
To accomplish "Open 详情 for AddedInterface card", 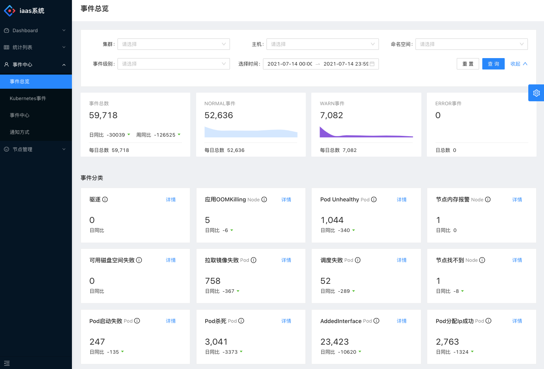I will point(402,321).
